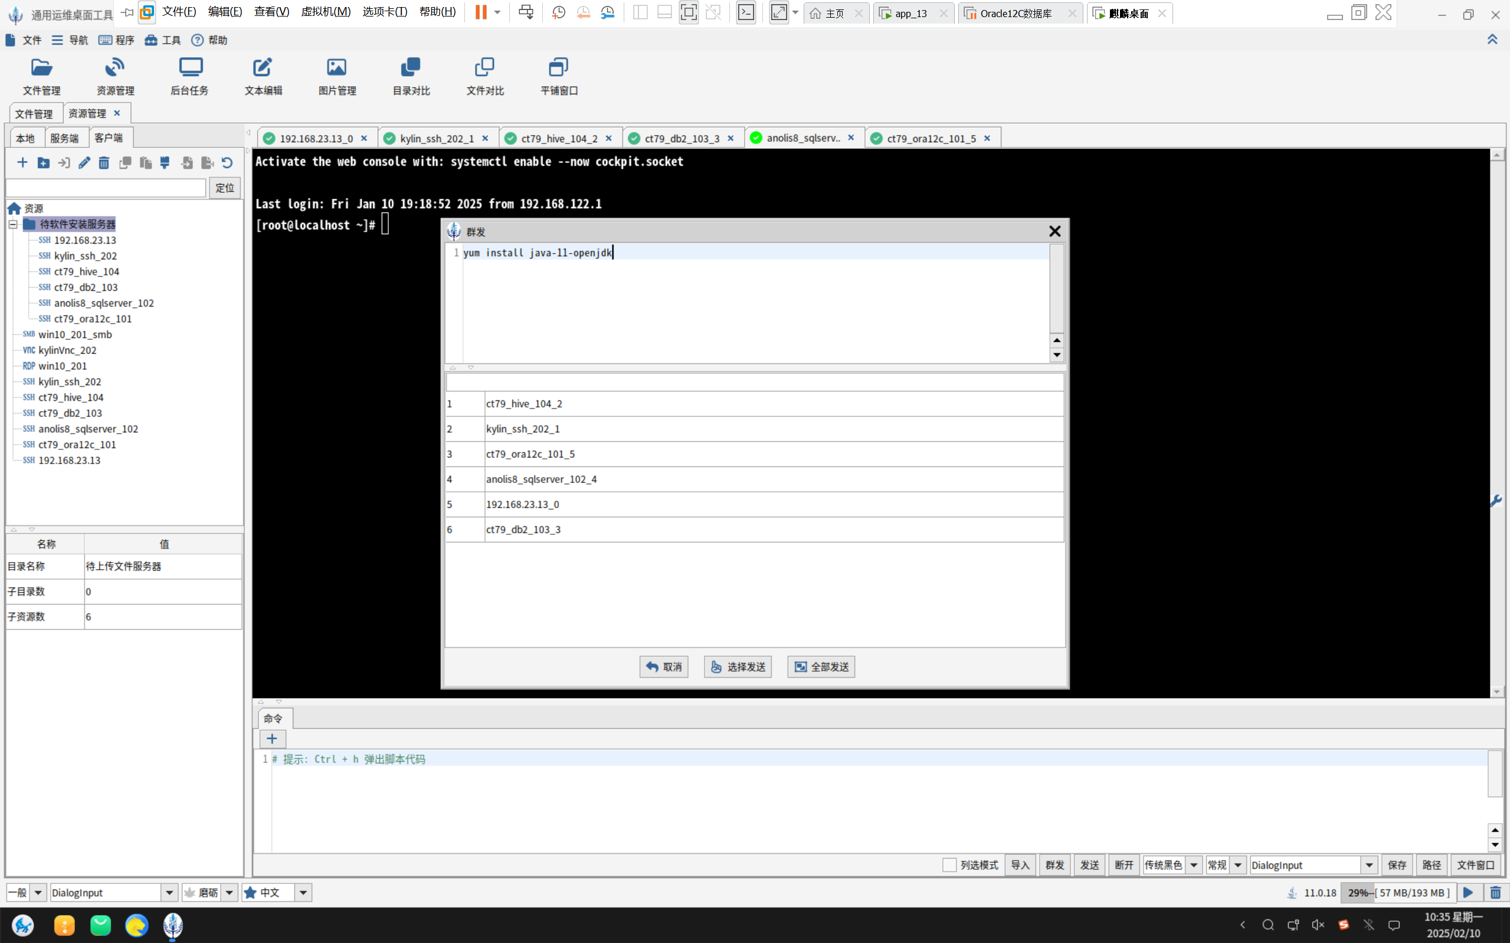Switch to the 服务端 tab

pyautogui.click(x=64, y=138)
